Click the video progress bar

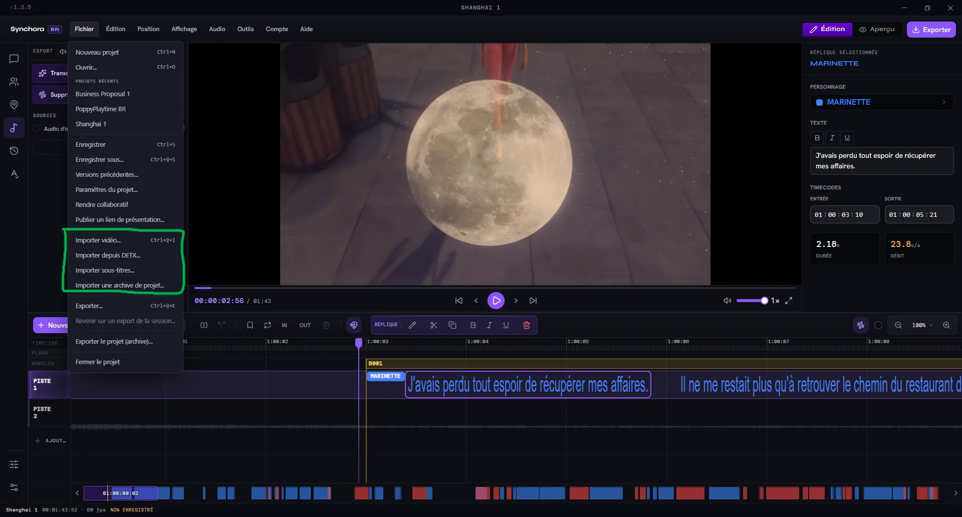point(495,288)
